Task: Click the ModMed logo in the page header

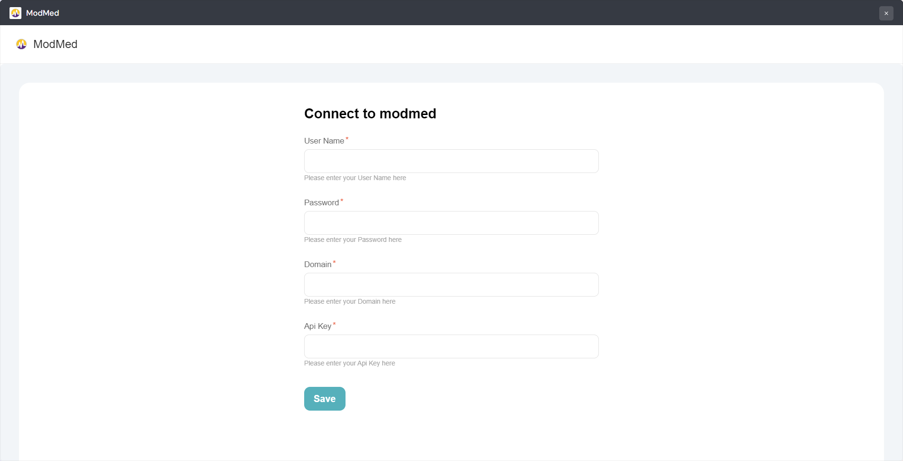Action: coord(21,44)
